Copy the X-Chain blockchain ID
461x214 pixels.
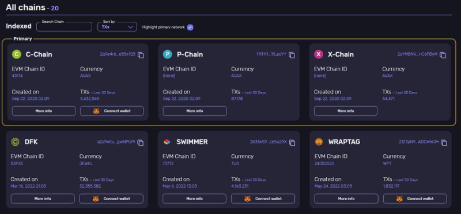click(443, 55)
